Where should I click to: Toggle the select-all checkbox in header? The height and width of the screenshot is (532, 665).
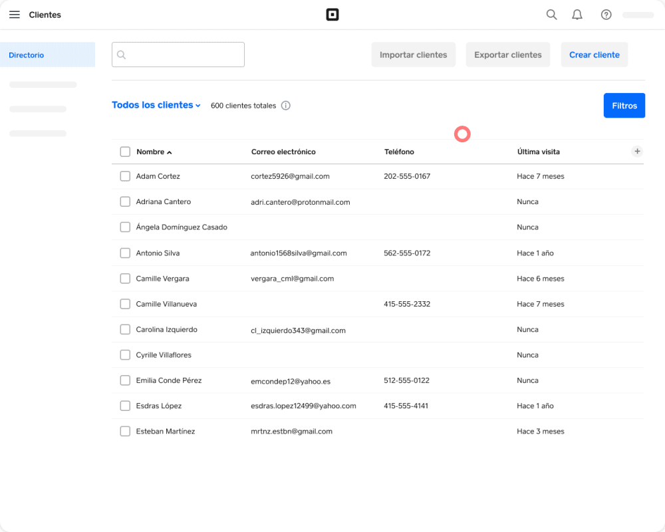click(x=125, y=152)
